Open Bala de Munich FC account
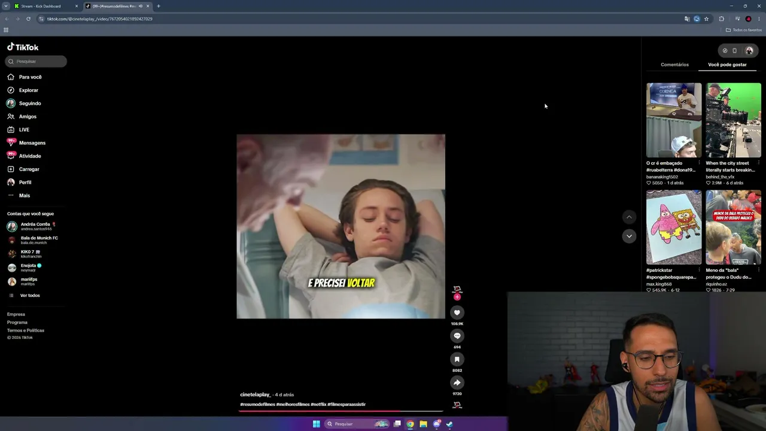Image resolution: width=766 pixels, height=431 pixels. pyautogui.click(x=33, y=240)
